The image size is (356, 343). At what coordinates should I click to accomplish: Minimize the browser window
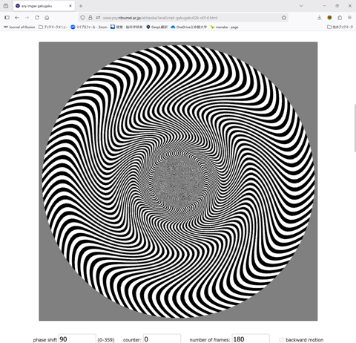tap(324, 6)
